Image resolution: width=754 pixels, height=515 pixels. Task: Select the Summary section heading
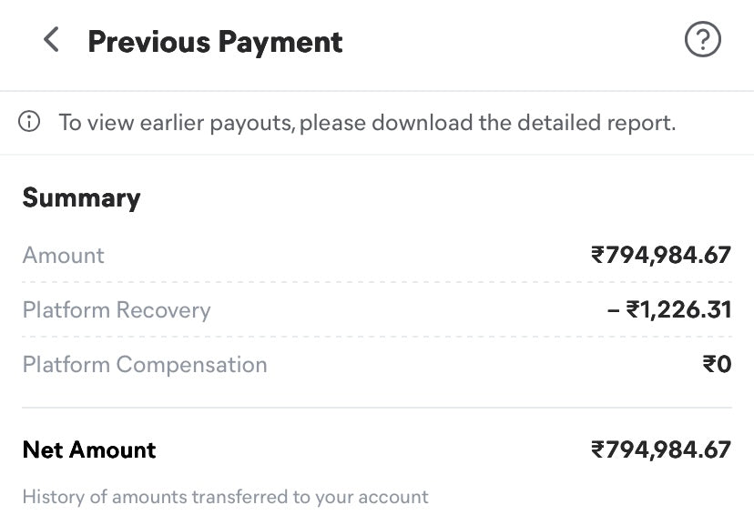tap(81, 198)
